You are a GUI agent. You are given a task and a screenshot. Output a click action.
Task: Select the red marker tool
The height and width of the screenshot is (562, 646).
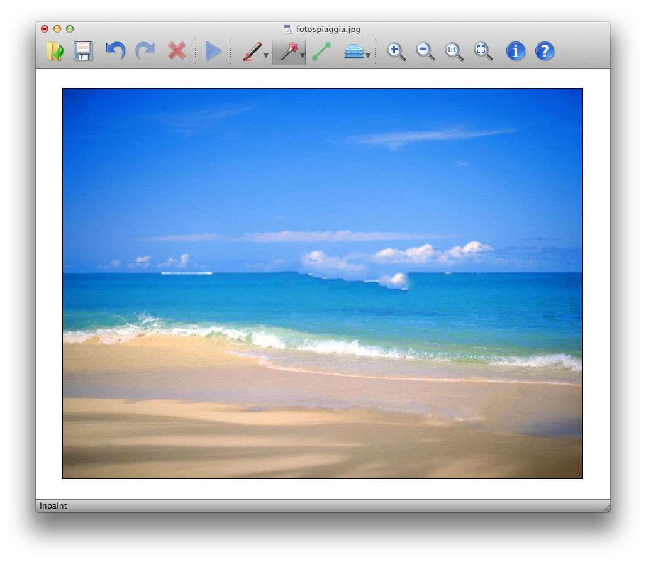(x=252, y=52)
